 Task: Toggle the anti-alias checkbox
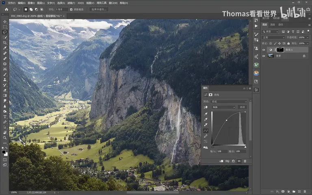[x=71, y=9]
